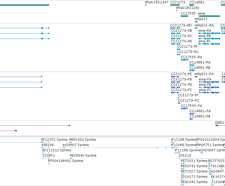
Task: Click transcript CG31279-RE
Action: pyautogui.click(x=176, y=44)
